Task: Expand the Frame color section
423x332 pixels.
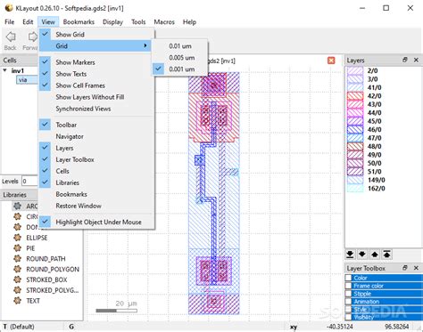Action: pos(349,286)
